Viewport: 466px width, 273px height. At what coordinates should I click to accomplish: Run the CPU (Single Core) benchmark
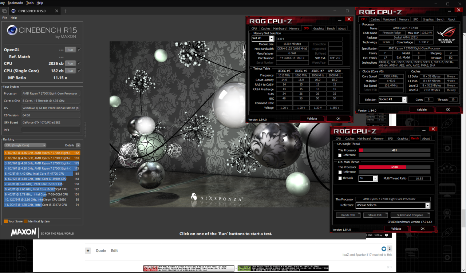click(70, 71)
